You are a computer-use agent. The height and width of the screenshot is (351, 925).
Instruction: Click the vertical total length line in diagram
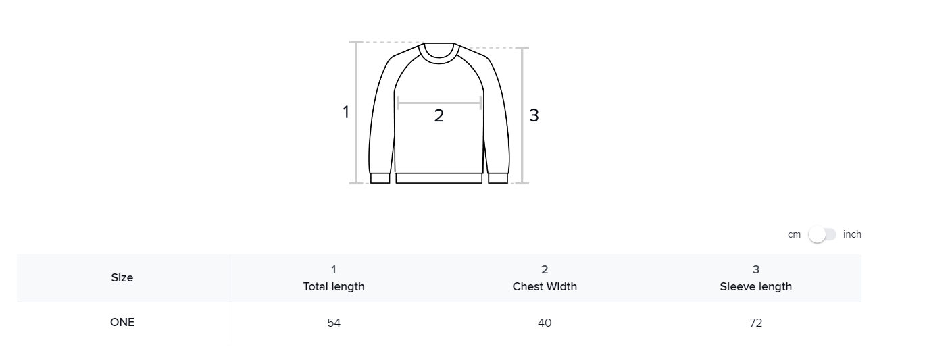[x=356, y=113]
